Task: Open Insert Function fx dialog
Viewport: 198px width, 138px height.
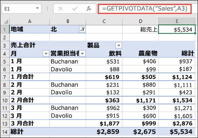Action: (89, 9)
